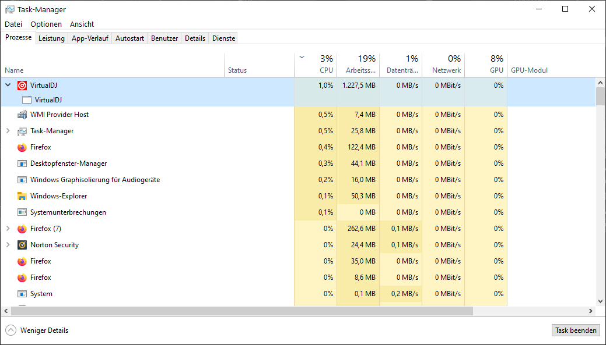The height and width of the screenshot is (345, 606).
Task: Click the Task-Manager process row icon
Action: click(22, 131)
